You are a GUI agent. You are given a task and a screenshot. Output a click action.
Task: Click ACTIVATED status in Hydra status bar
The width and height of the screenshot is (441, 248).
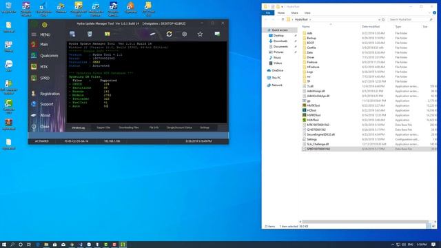(41, 141)
